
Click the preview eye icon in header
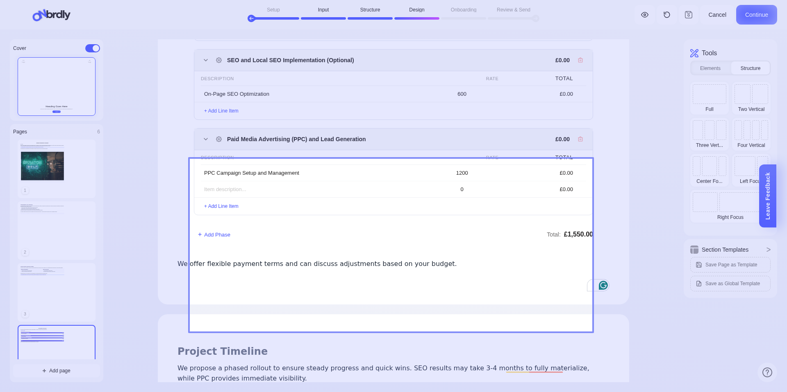tap(645, 15)
